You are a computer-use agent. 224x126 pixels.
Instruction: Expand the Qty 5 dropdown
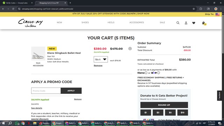(101, 59)
